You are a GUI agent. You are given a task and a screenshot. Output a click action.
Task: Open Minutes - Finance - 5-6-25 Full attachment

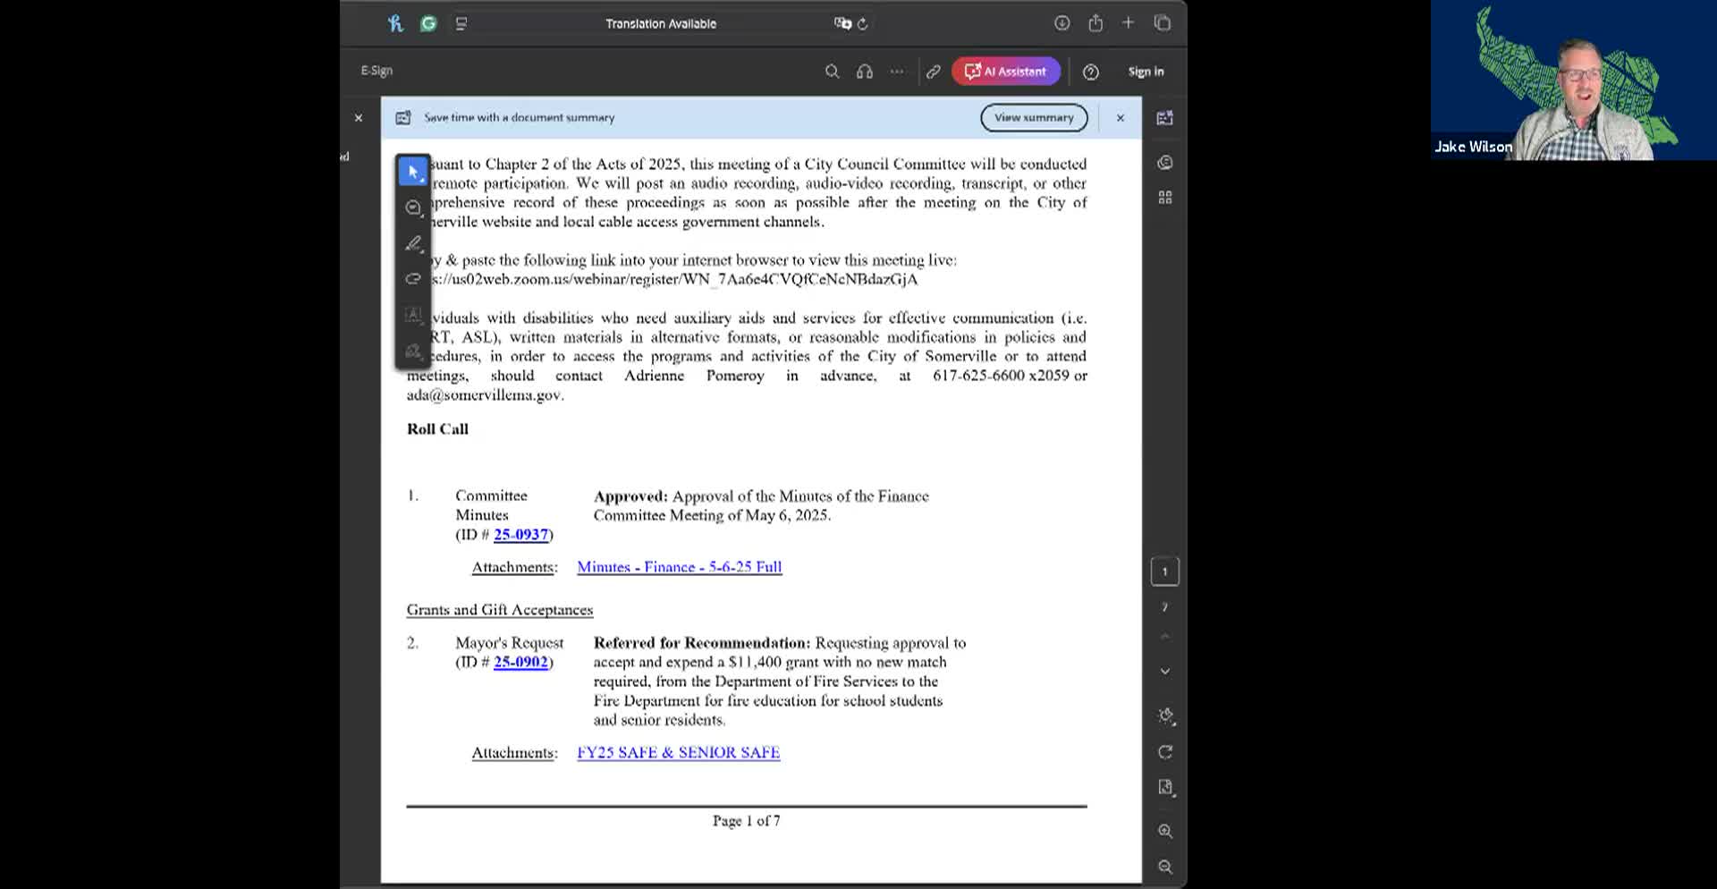point(680,567)
